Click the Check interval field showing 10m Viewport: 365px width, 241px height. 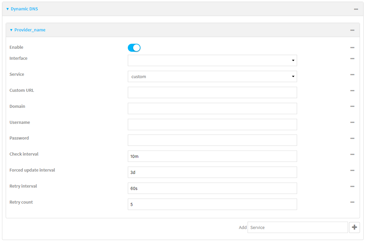(x=212, y=156)
